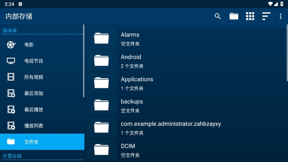Select the highlighted 文件夹 item
Viewport: 288px width, 162px height.
42,142
